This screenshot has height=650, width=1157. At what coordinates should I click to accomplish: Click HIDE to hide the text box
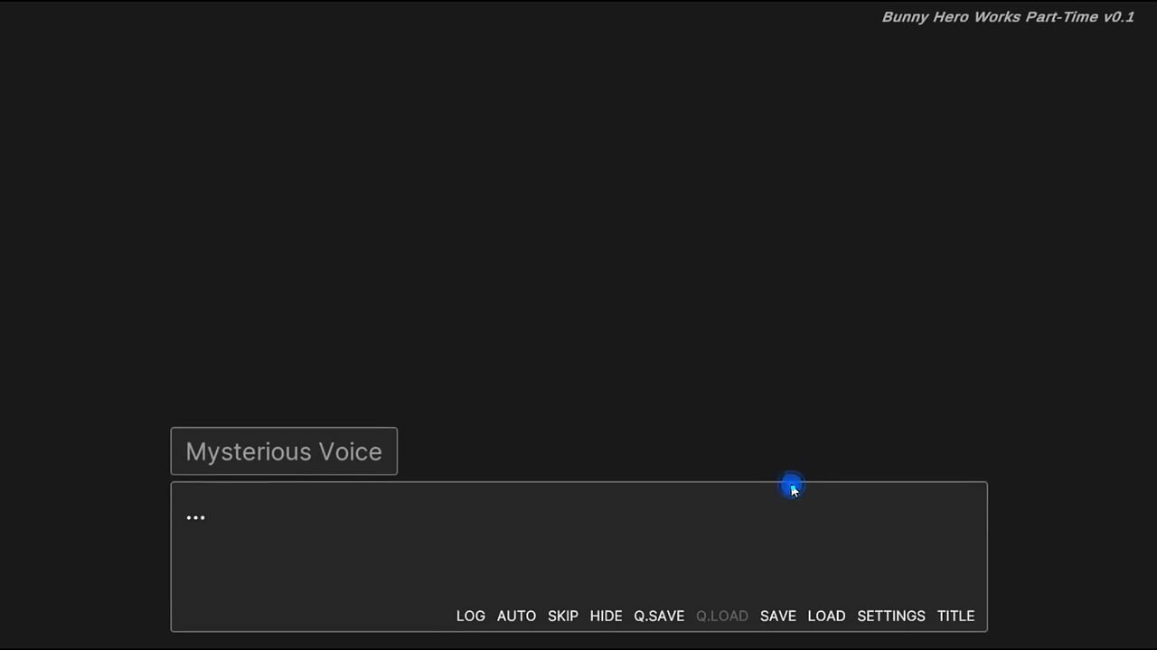pyautogui.click(x=606, y=616)
